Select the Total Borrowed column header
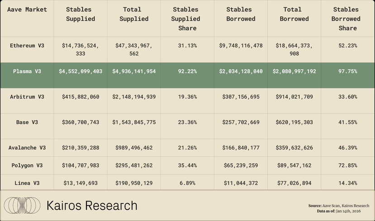 pyautogui.click(x=294, y=14)
